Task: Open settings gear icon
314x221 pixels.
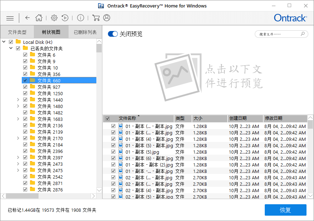Action: (x=54, y=18)
